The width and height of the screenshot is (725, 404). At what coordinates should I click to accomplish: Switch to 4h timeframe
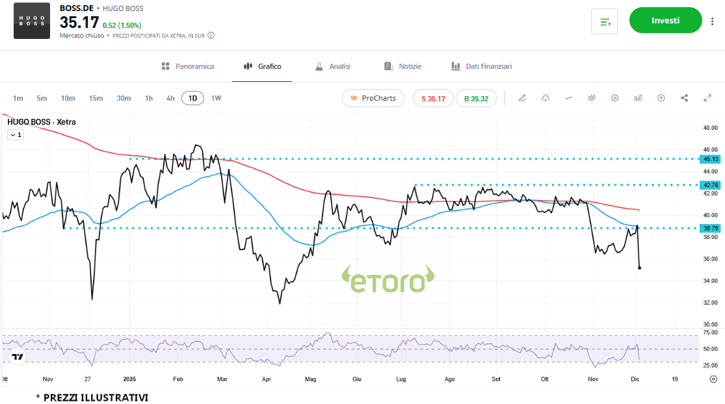pos(170,98)
